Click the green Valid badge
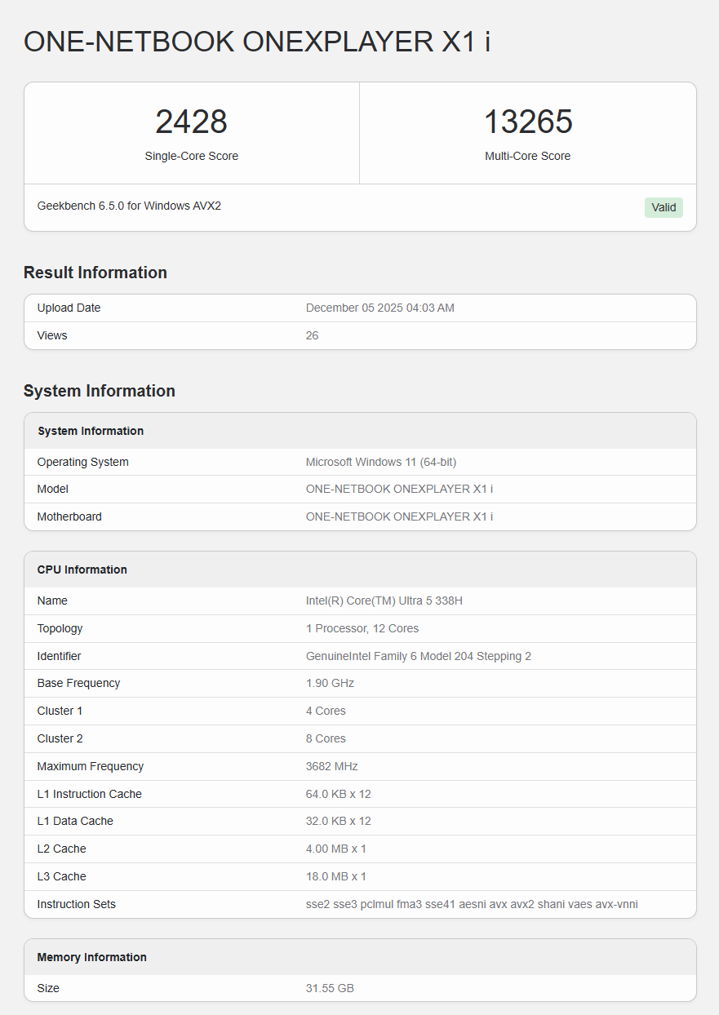The height and width of the screenshot is (1015, 719). coord(664,207)
